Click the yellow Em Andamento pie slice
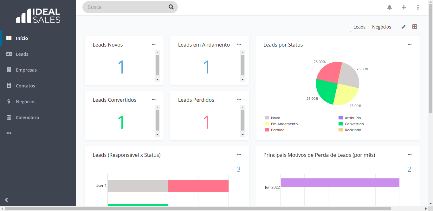 (x=346, y=94)
